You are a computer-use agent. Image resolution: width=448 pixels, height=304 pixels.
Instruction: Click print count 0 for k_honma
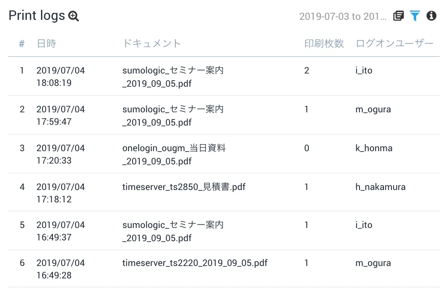tap(307, 148)
